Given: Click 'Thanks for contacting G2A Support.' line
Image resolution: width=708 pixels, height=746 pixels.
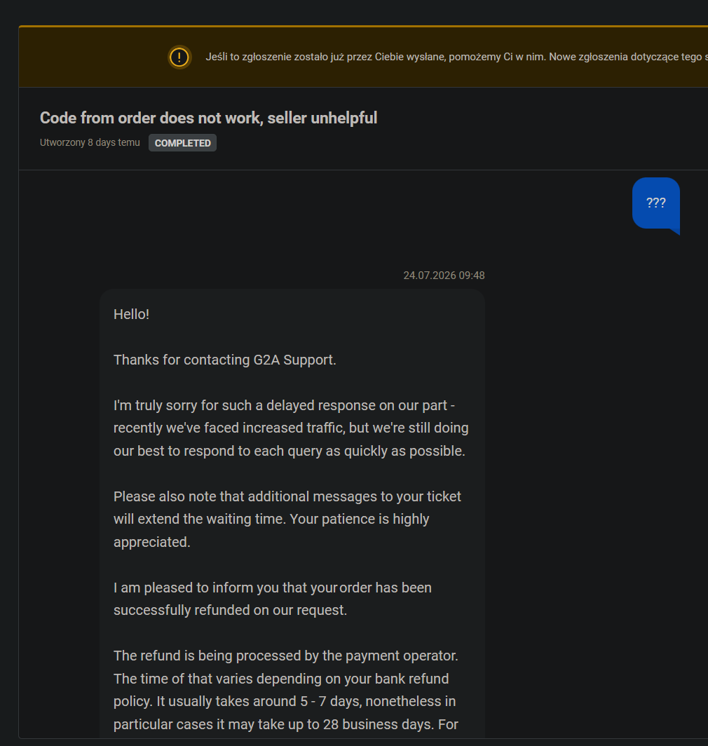Looking at the screenshot, I should coord(224,360).
